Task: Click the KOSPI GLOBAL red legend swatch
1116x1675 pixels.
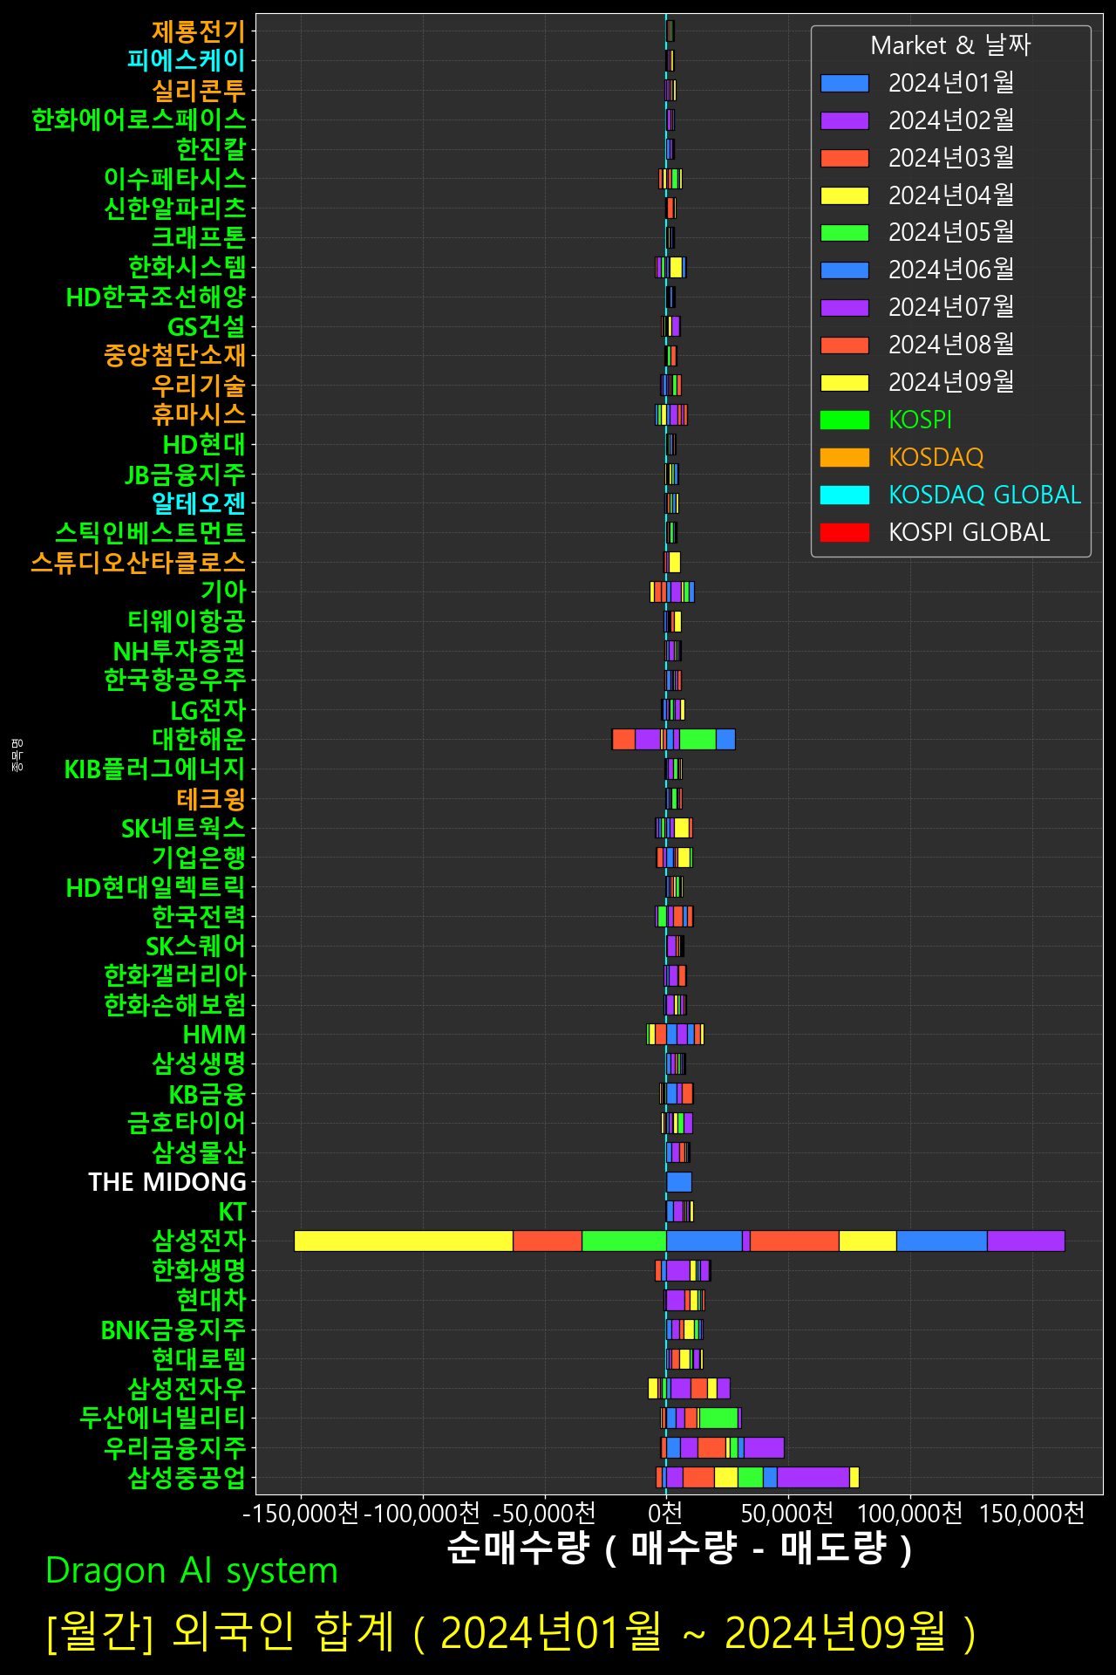Action: 844,532
